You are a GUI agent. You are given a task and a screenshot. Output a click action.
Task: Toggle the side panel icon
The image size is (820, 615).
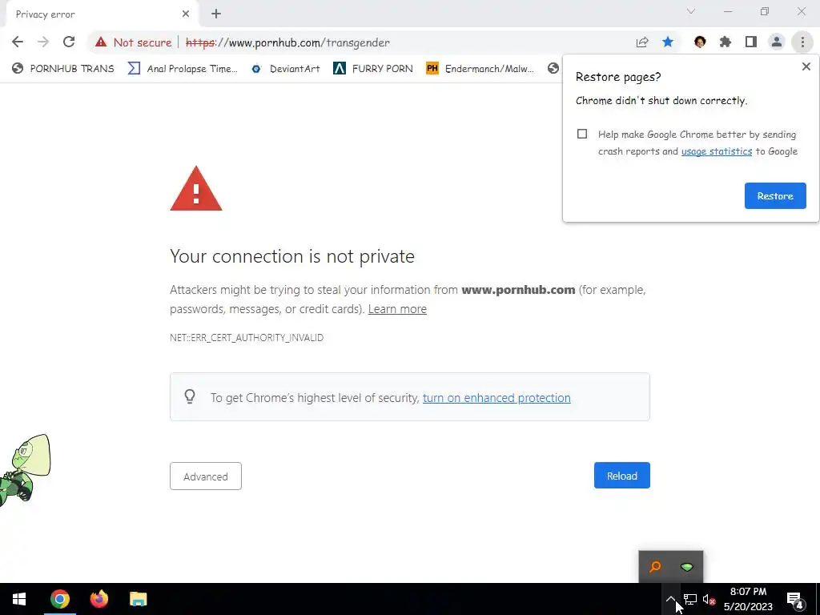pyautogui.click(x=750, y=42)
